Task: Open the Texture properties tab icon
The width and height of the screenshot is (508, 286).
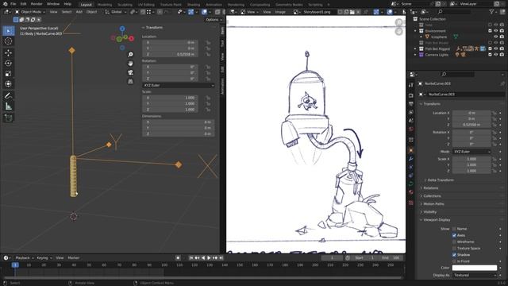Action: [411, 203]
